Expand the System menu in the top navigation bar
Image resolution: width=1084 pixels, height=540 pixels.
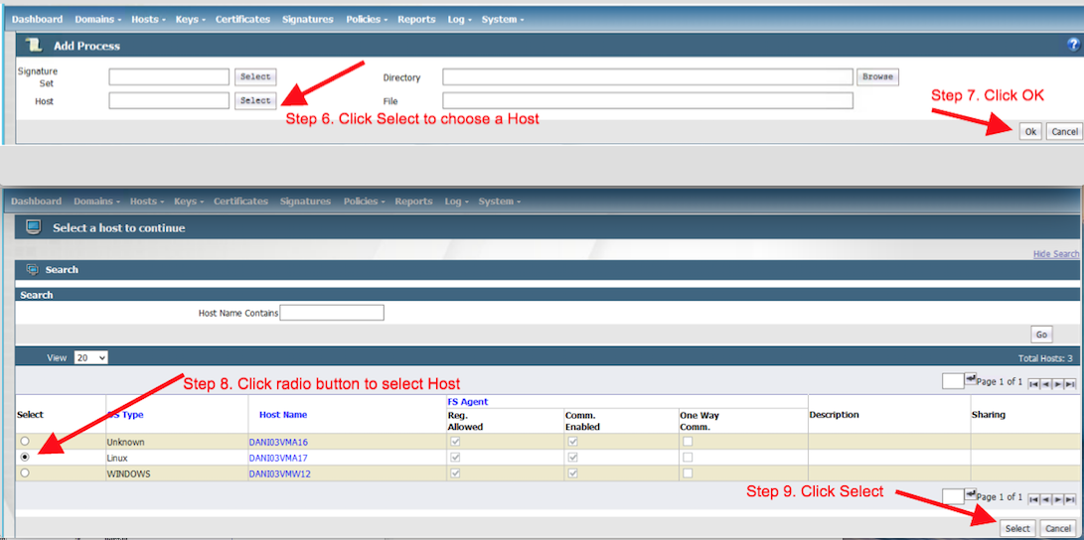502,19
